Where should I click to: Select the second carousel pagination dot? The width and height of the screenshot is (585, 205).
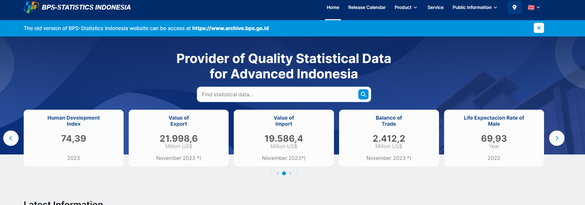pos(278,173)
